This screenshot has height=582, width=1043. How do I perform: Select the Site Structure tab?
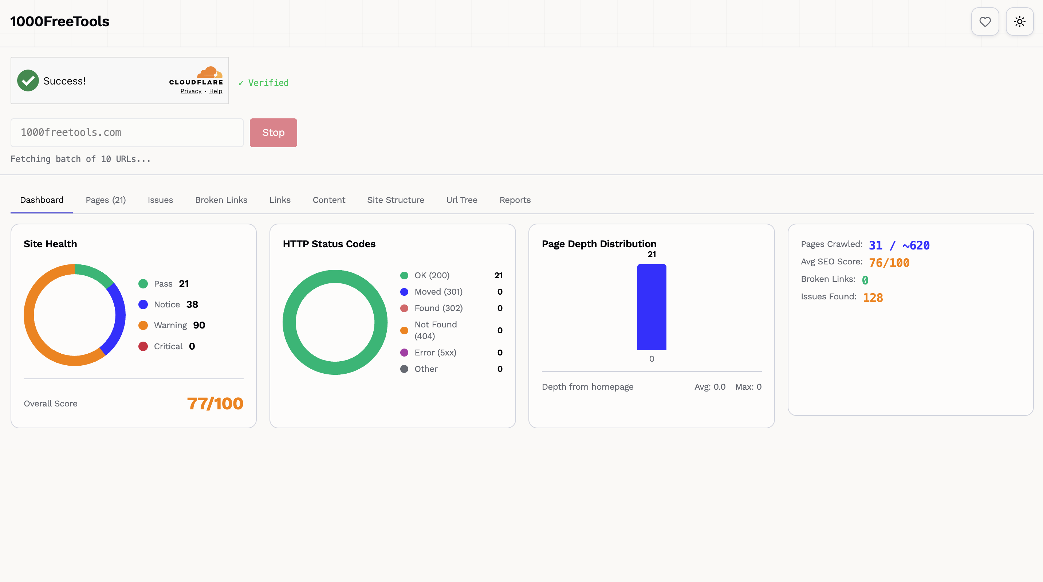395,200
